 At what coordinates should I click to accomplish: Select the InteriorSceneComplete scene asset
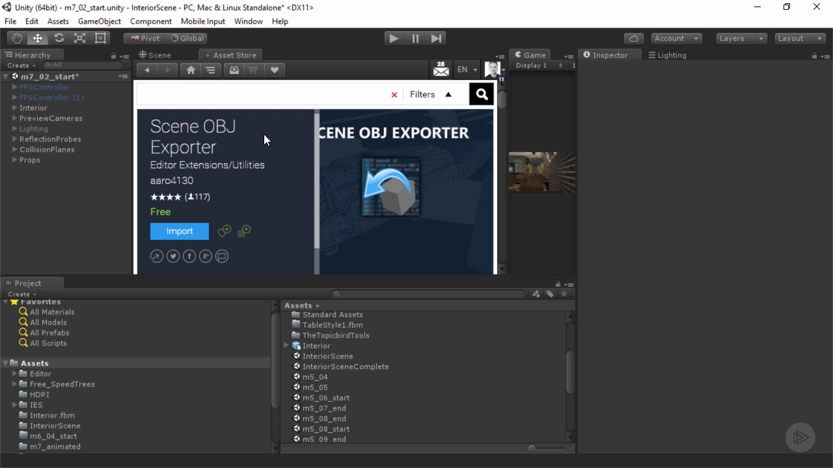pos(346,367)
